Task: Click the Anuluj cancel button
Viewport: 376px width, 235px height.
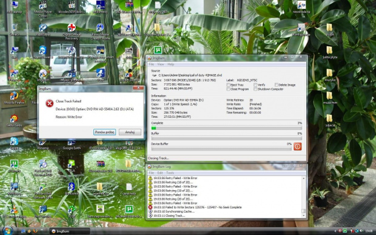Action: (x=130, y=132)
